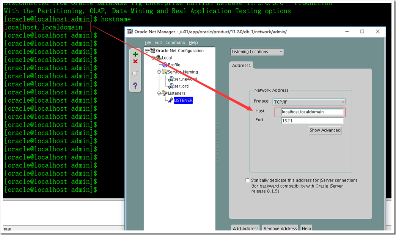Click the LISTENER node icon
This screenshot has width=396, height=235.
pyautogui.click(x=171, y=100)
